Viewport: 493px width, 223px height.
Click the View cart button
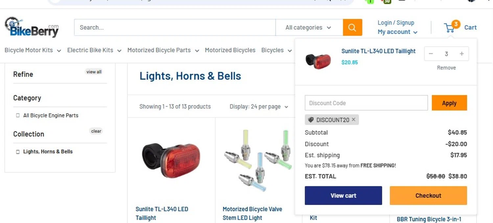pos(343,195)
